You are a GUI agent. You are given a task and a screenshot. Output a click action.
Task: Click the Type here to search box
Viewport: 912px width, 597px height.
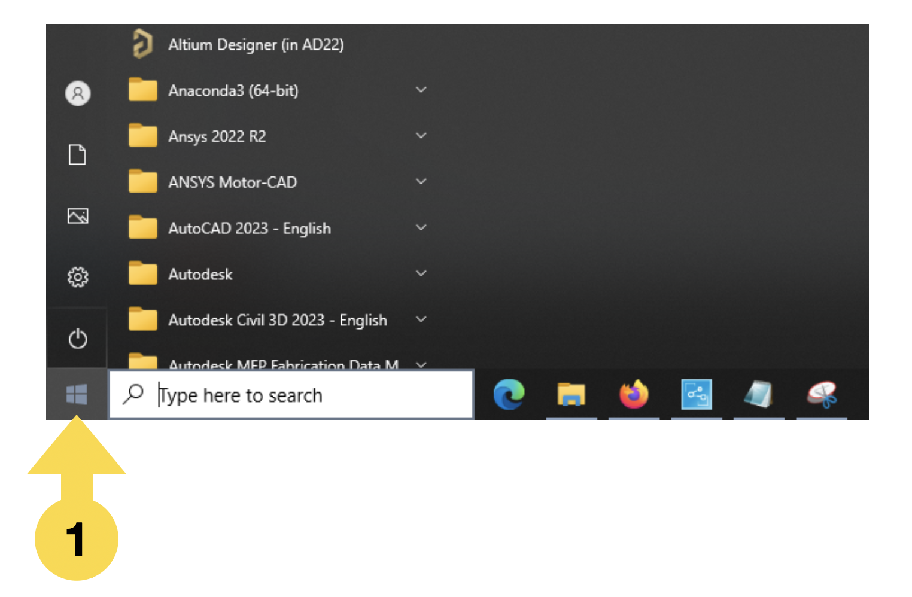pyautogui.click(x=291, y=395)
